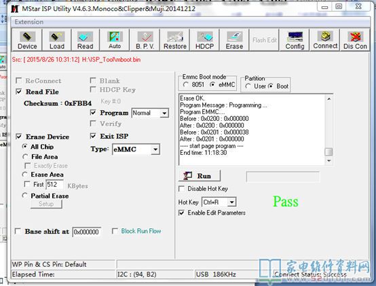
Task: Select the Erase toolbar icon
Action: click(234, 40)
